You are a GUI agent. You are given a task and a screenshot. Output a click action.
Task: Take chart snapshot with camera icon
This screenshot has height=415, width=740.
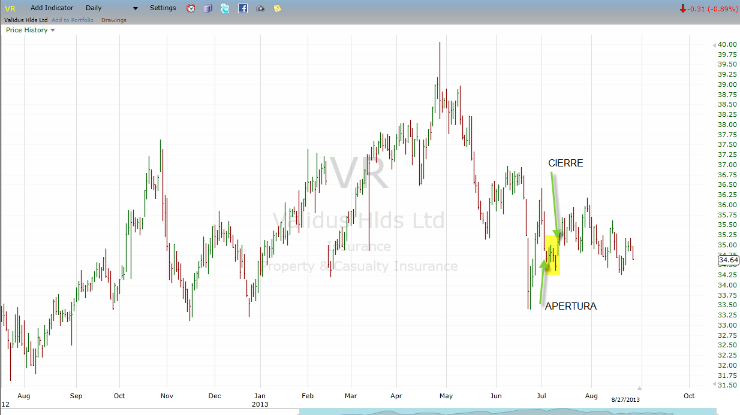[x=260, y=8]
